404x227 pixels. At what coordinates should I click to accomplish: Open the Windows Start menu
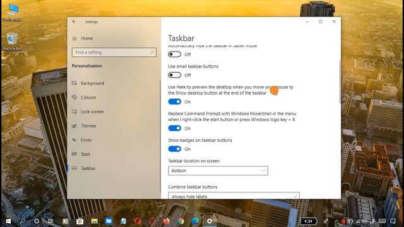click(8, 221)
